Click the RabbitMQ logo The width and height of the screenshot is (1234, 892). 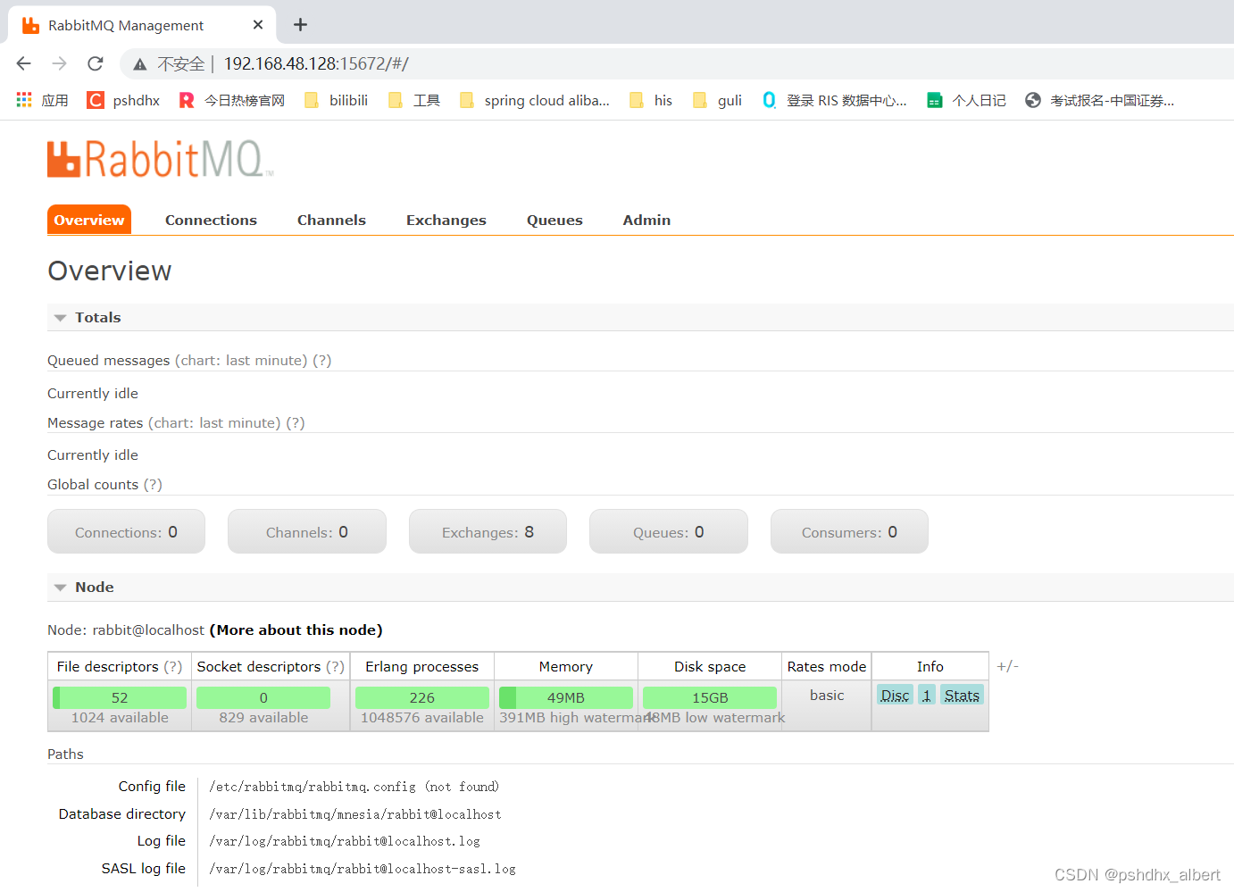160,159
